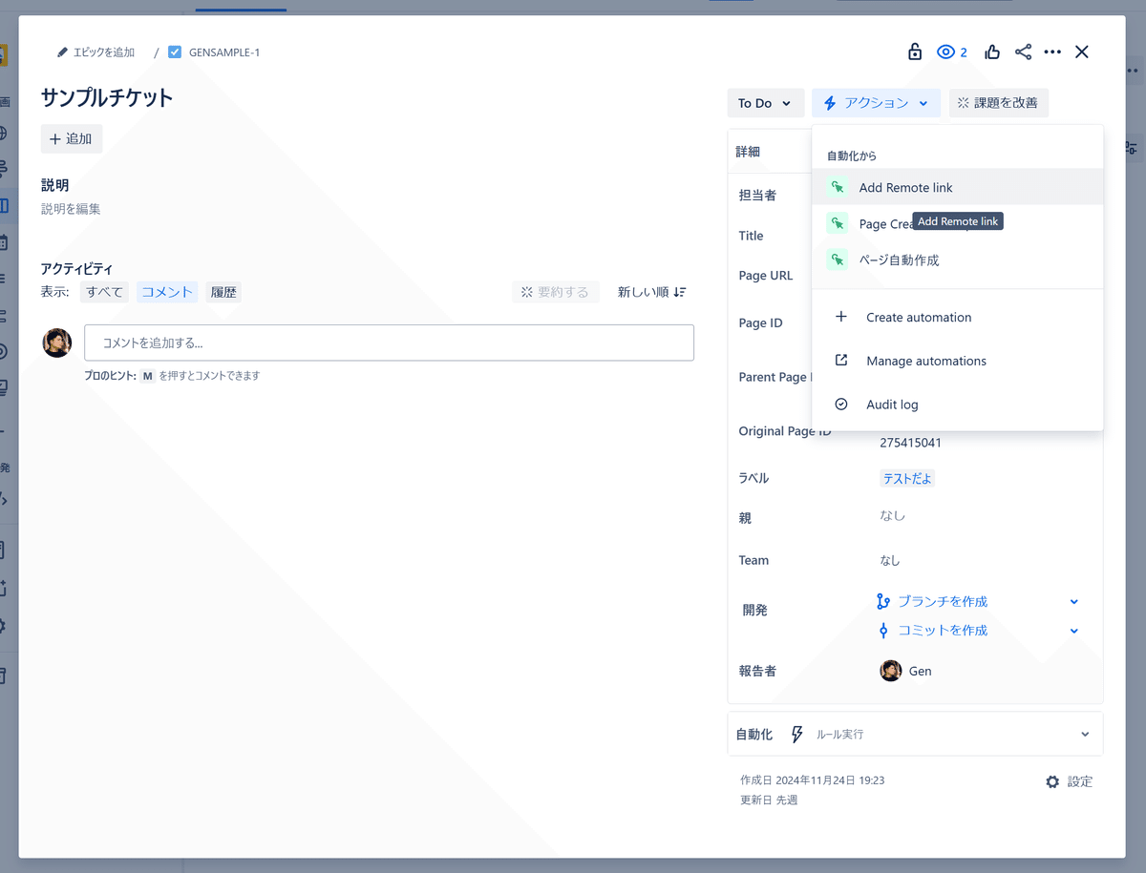Select Create automation menu entry

pyautogui.click(x=958, y=317)
